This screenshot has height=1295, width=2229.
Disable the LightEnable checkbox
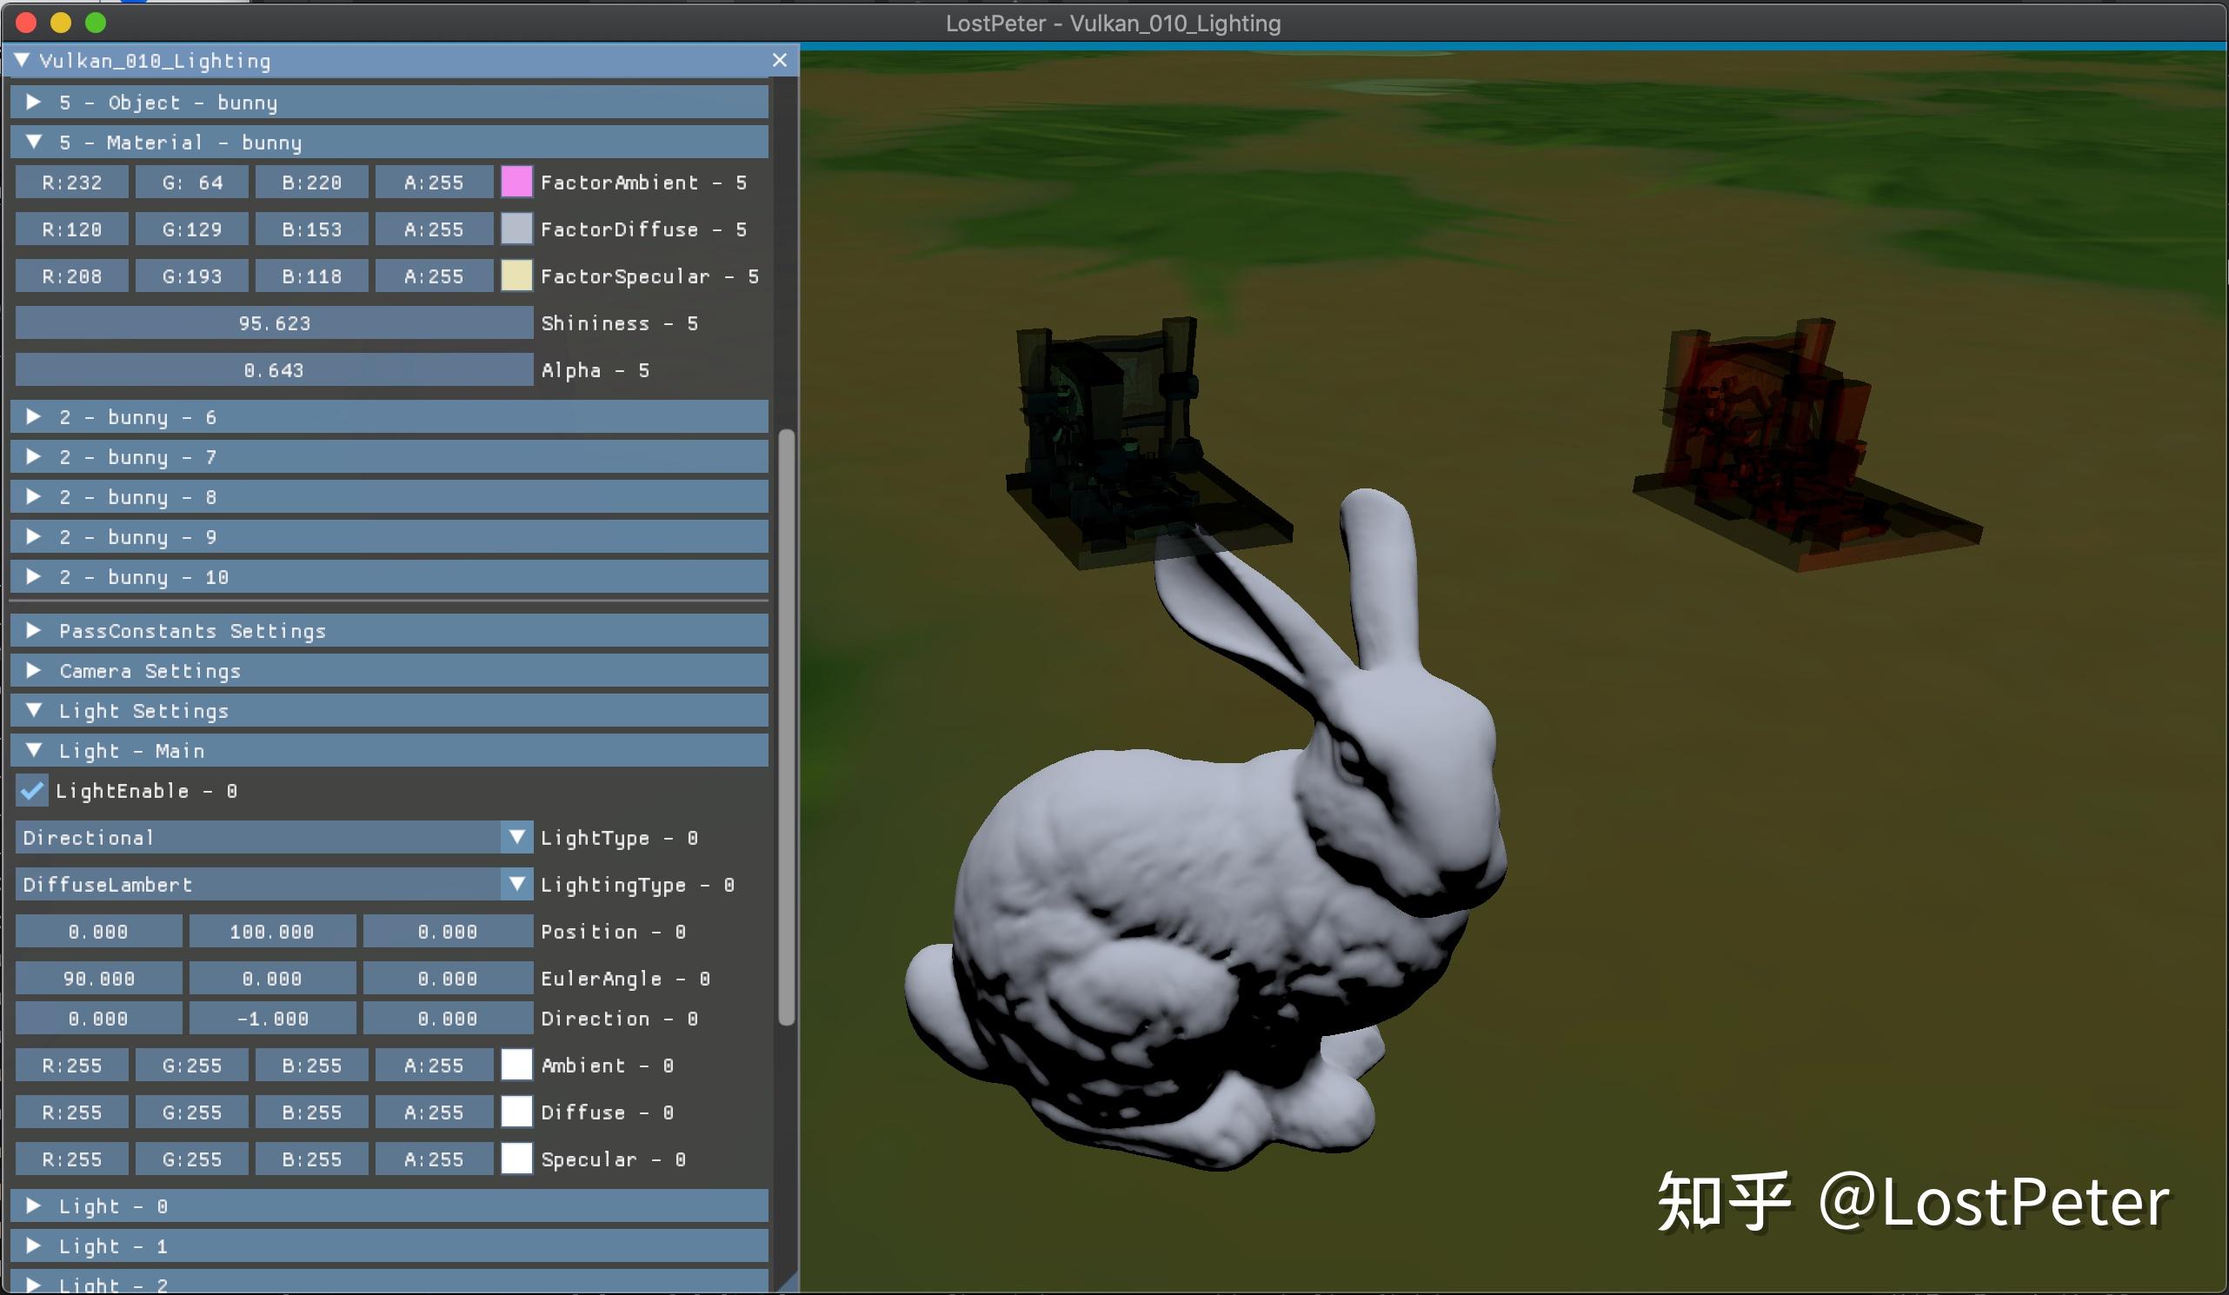tap(32, 791)
